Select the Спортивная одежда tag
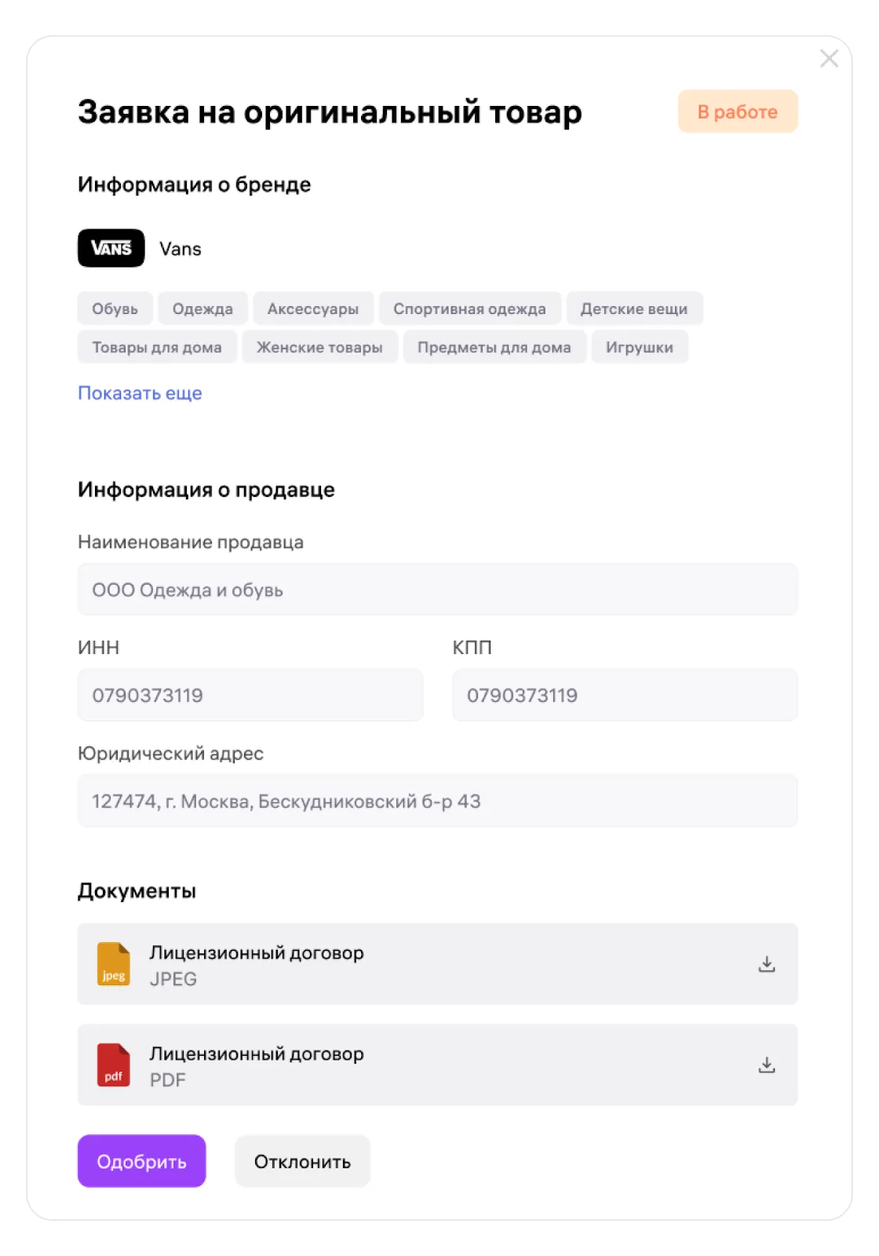The image size is (879, 1256). (469, 309)
